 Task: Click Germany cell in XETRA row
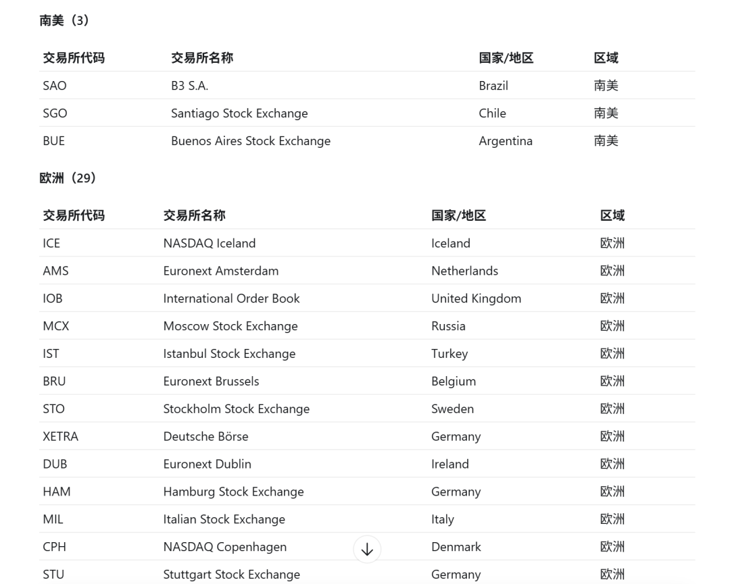click(456, 437)
